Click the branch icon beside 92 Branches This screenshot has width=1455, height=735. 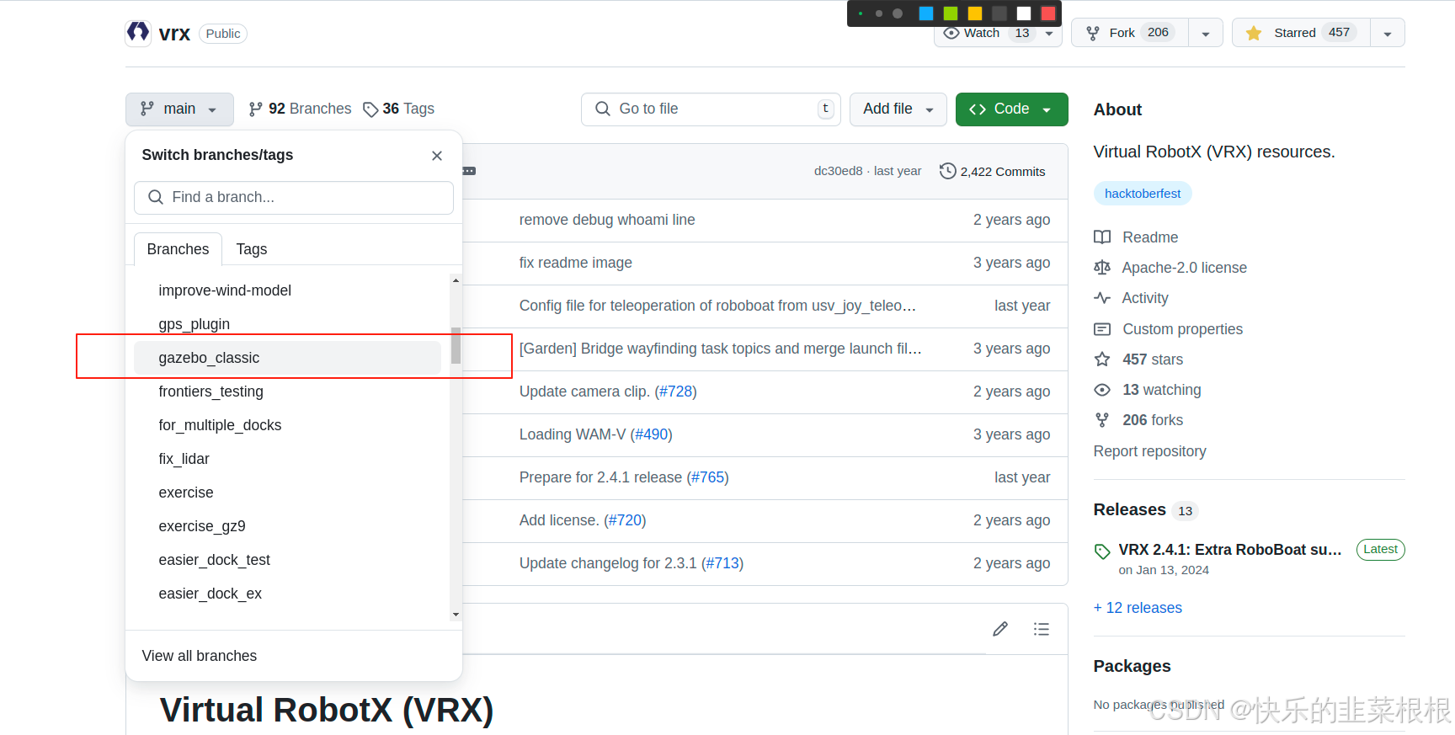255,109
